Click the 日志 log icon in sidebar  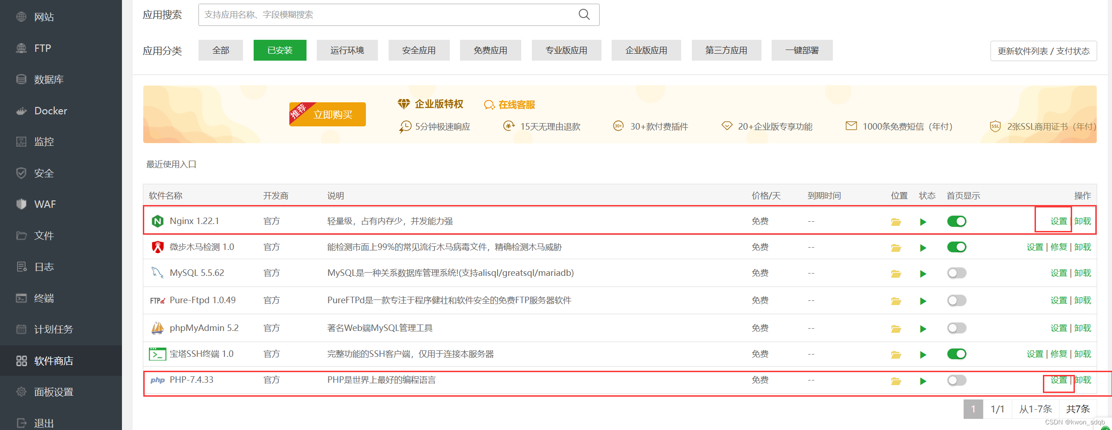pos(21,267)
